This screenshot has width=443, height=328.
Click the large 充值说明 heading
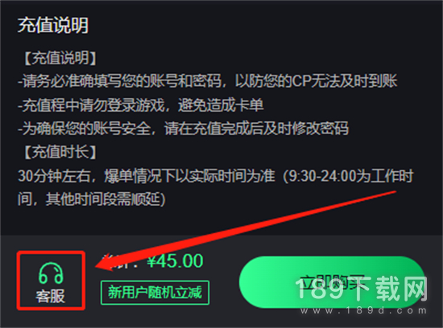click(53, 25)
